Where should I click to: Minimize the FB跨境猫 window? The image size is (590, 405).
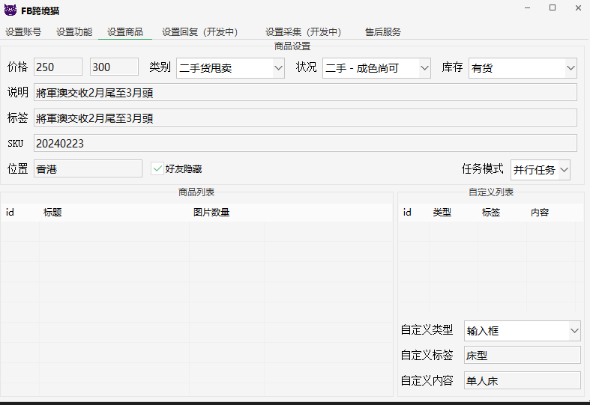(523, 8)
